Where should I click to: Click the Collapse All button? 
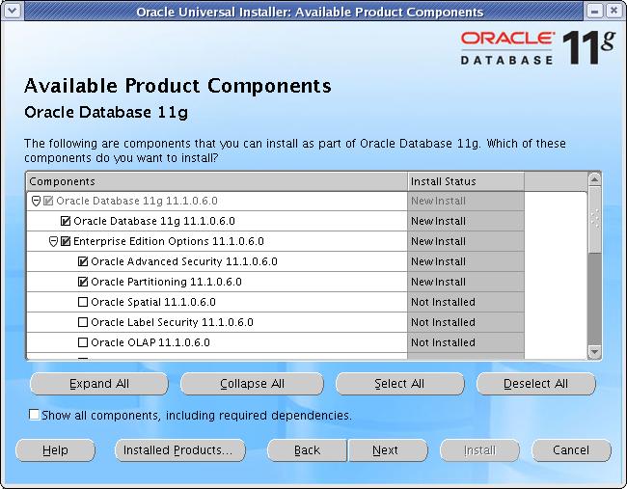[252, 384]
